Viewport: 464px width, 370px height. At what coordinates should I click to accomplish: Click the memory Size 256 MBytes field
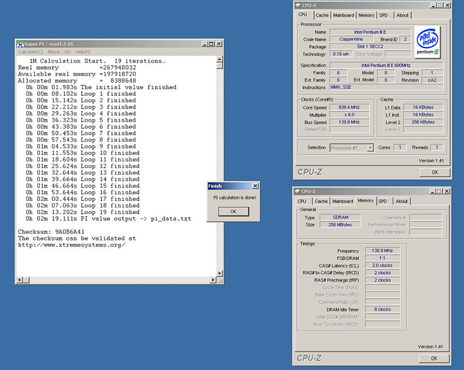340,225
